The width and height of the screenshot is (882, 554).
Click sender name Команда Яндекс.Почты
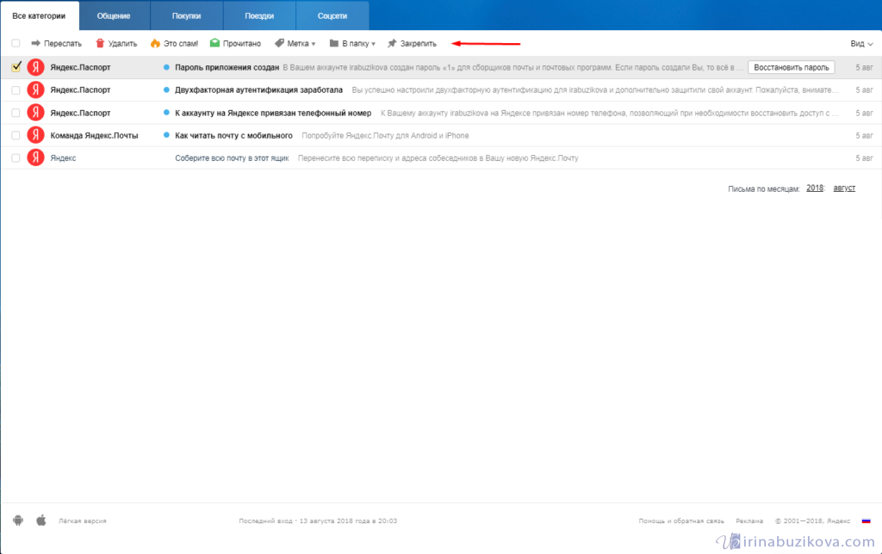94,135
